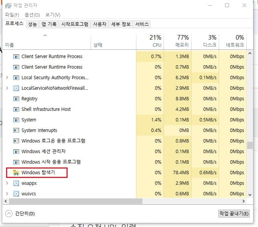Click the Windows 세션 관리자 icon
258x227 pixels.
16,152
